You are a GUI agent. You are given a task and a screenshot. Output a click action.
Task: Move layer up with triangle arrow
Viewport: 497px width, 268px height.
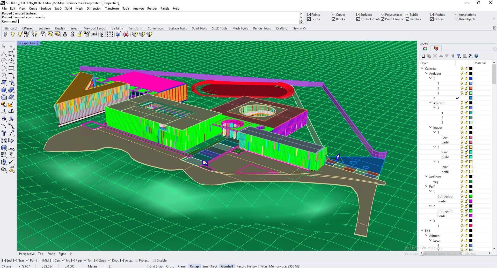[441, 56]
